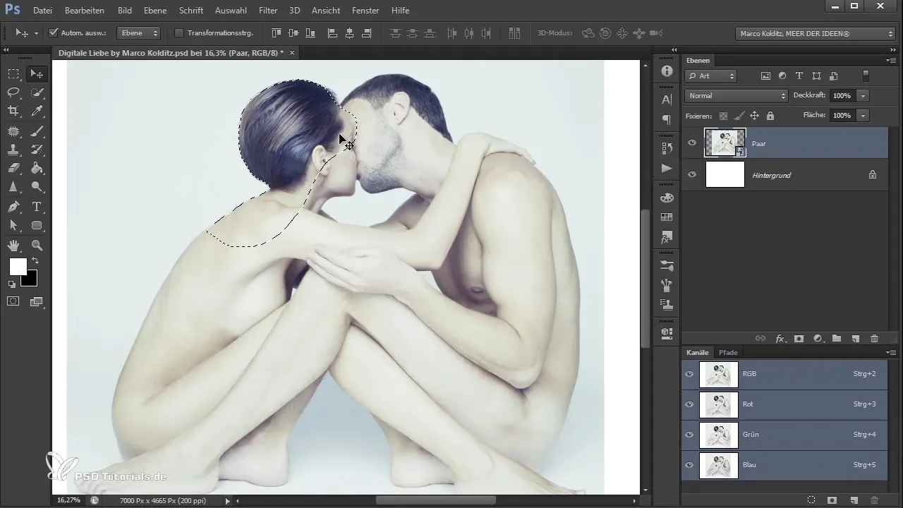The image size is (903, 508).
Task: Switch to the Pfade tab
Action: point(728,352)
